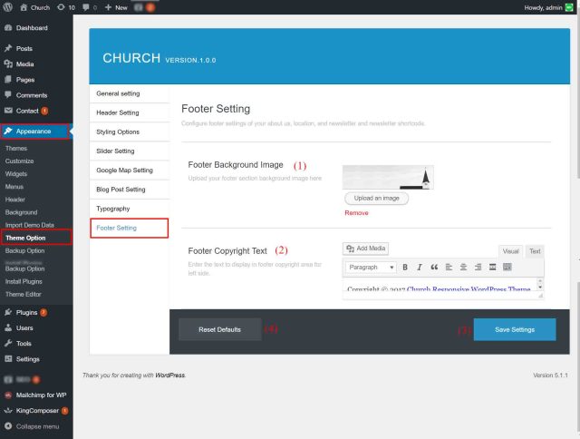The image size is (580, 439).
Task: Toggle bold formatting in editor
Action: point(405,268)
